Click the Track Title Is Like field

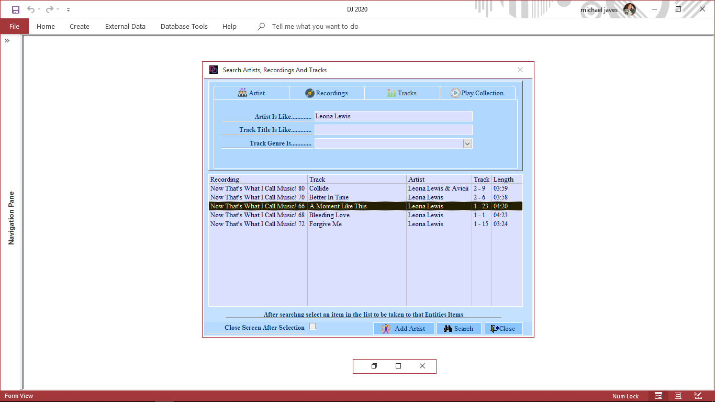coord(393,130)
